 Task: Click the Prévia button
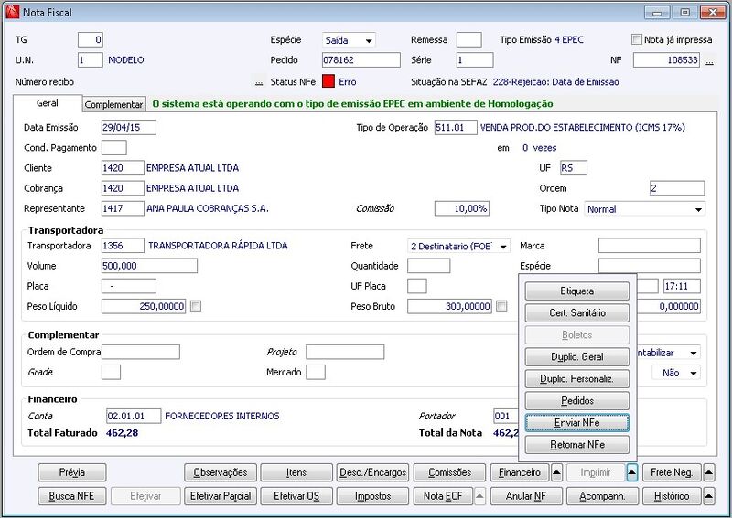pyautogui.click(x=72, y=472)
